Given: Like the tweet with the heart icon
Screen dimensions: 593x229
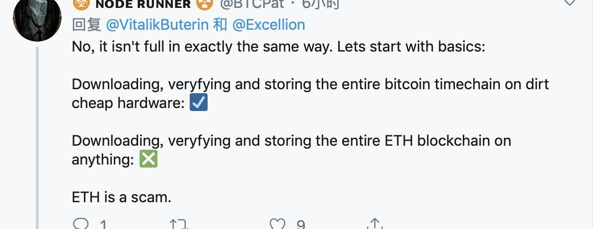Looking at the screenshot, I should [x=278, y=225].
